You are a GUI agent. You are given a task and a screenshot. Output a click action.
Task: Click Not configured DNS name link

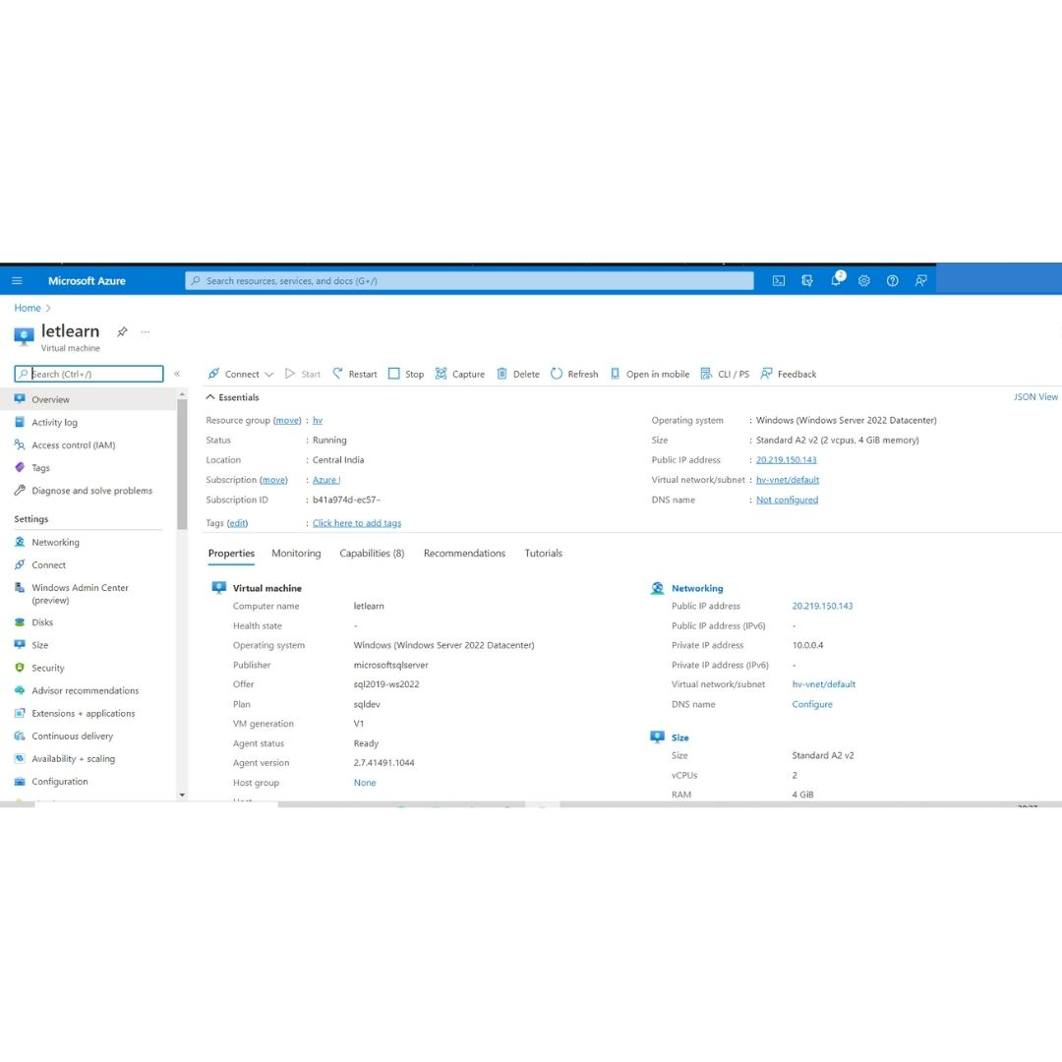pos(787,500)
